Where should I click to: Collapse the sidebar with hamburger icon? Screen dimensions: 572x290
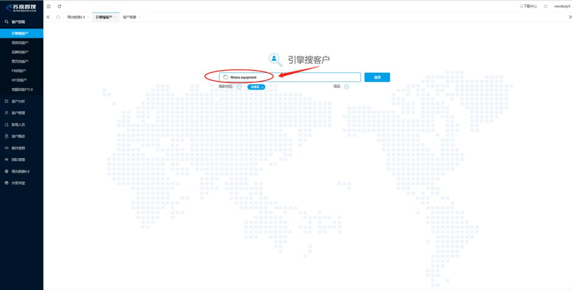pyautogui.click(x=48, y=6)
